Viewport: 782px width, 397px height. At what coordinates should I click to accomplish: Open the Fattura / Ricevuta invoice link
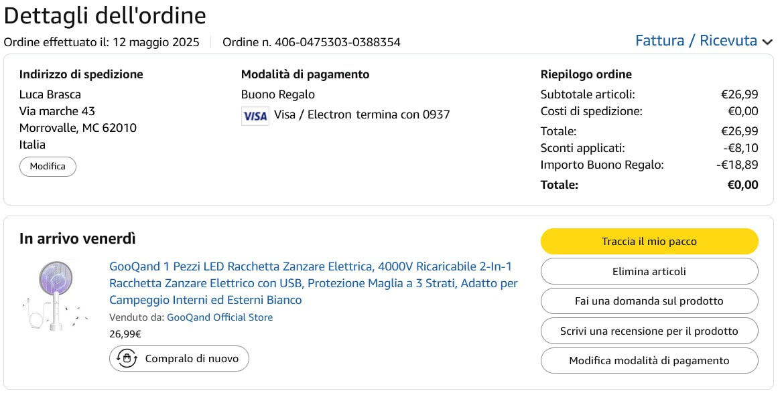[x=696, y=41]
